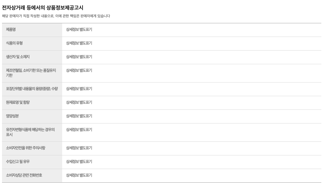This screenshot has width=326, height=190.
Task: Click the 상세정보 별도표기 value beside 원재료명 및 함량
Action: (x=79, y=102)
